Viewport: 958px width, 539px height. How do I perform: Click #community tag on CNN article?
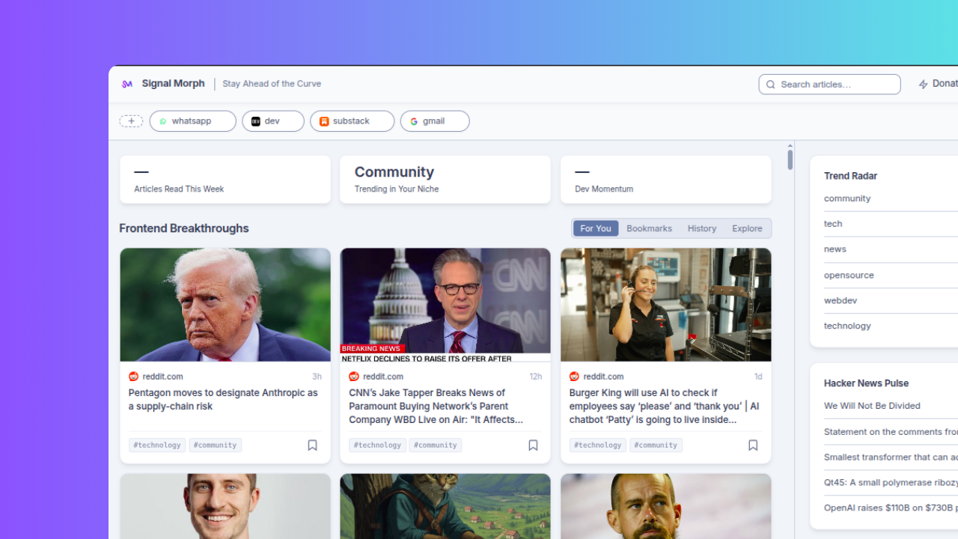click(435, 445)
